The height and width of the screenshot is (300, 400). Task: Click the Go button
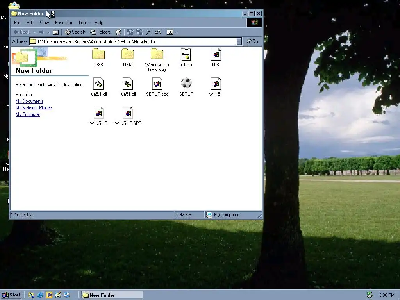click(252, 41)
